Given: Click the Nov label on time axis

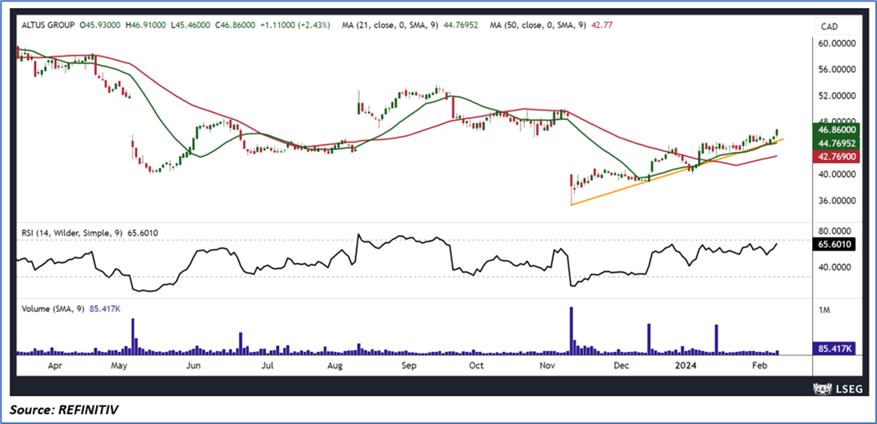Looking at the screenshot, I should [548, 366].
